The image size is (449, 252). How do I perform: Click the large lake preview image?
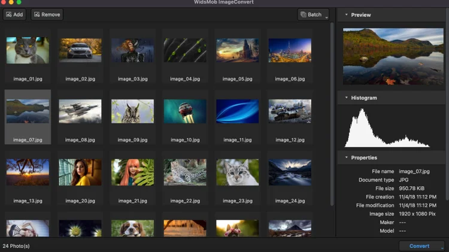coord(393,56)
